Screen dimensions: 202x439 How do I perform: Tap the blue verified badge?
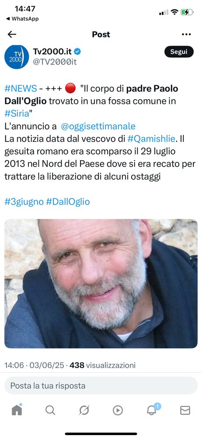click(77, 51)
